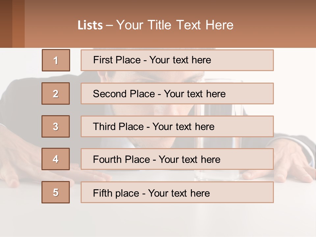The width and height of the screenshot is (316, 237).
Task: Click into the "Third Place" text box
Action: coord(177,126)
